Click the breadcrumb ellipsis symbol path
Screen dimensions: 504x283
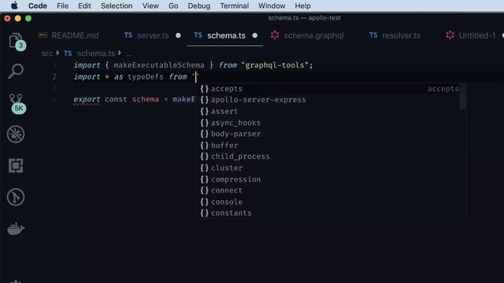128,54
